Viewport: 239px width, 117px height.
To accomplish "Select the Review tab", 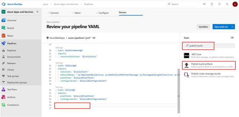I will pyautogui.click(x=123, y=13).
